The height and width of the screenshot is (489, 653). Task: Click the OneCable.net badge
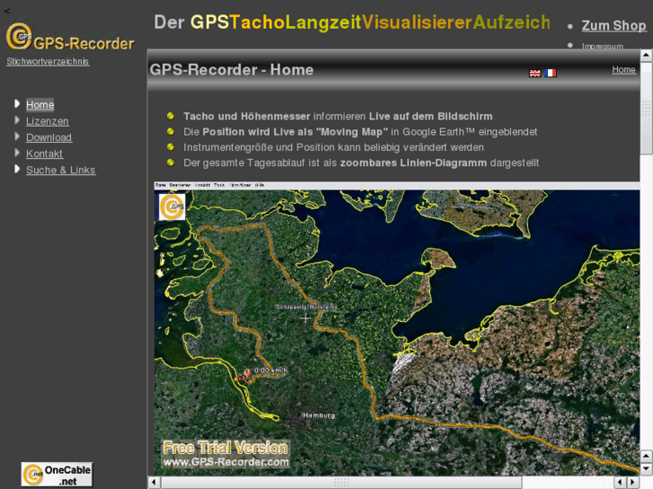point(57,475)
